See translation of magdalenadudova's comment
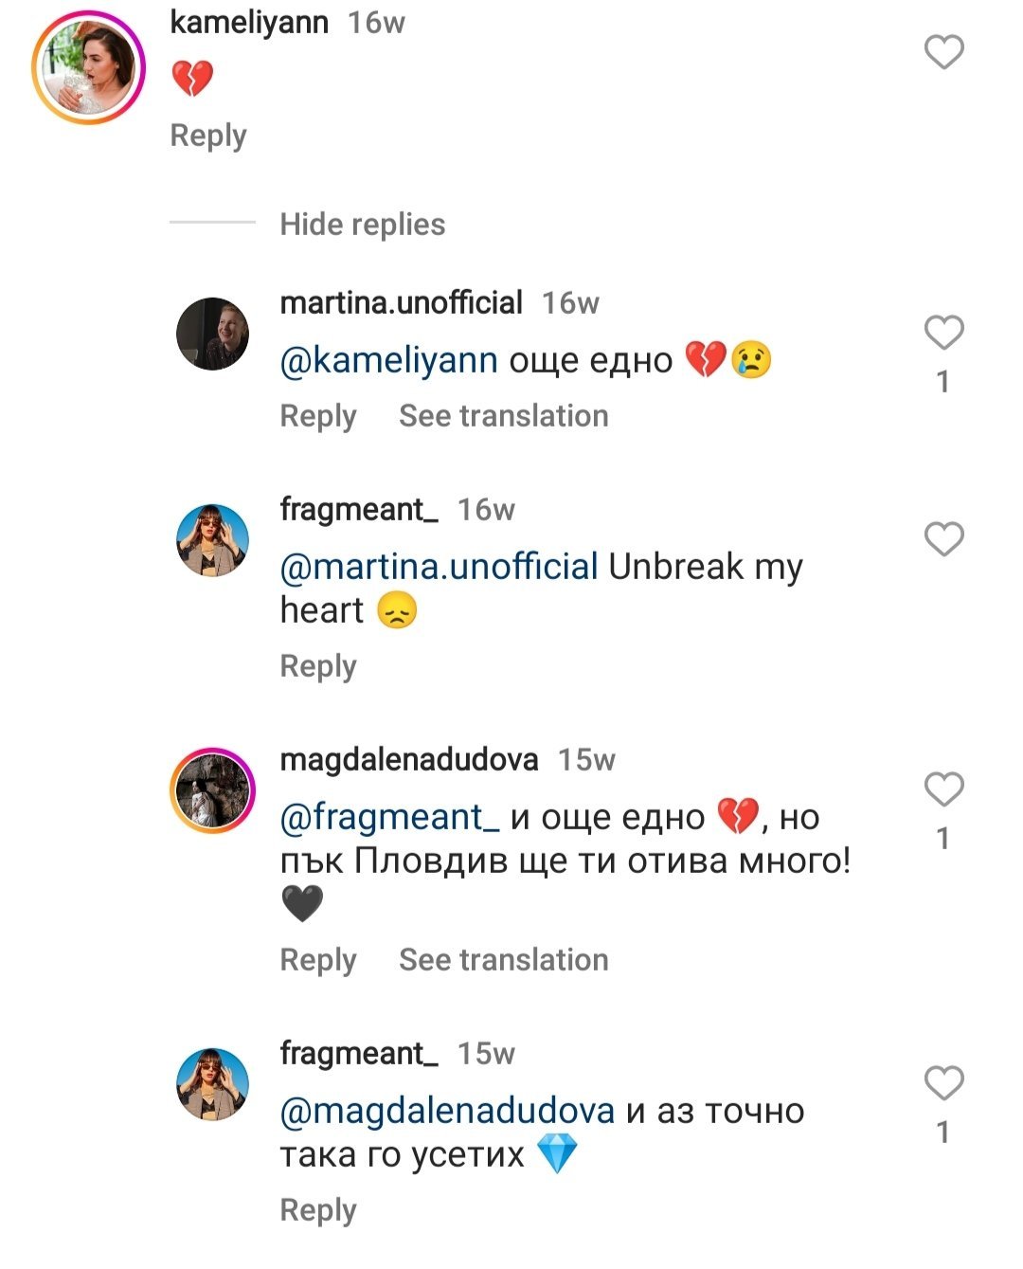Image resolution: width=1023 pixels, height=1269 pixels. (x=503, y=960)
